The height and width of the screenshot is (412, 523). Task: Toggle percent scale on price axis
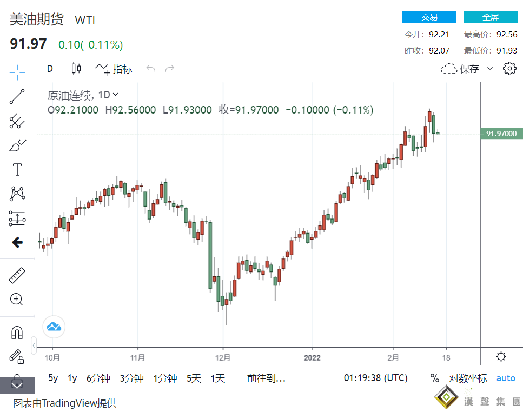[x=435, y=378]
